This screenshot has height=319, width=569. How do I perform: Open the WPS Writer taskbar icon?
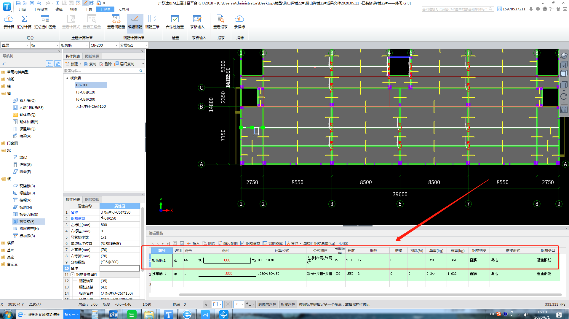205,314
